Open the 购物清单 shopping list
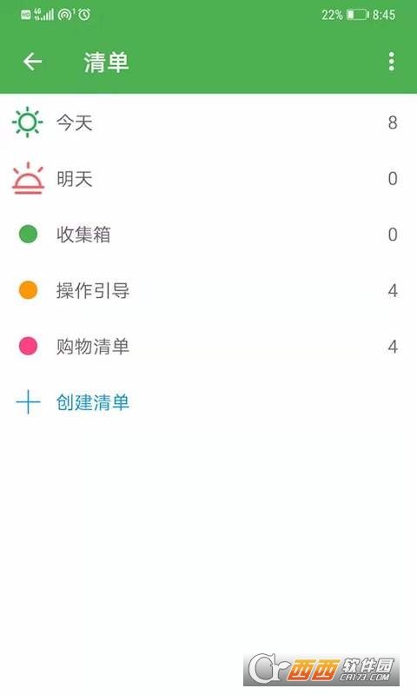This screenshot has height=695, width=417. (208, 346)
